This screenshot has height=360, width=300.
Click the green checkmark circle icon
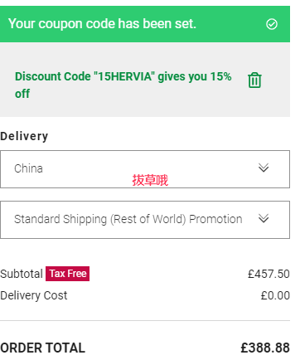coord(272,24)
